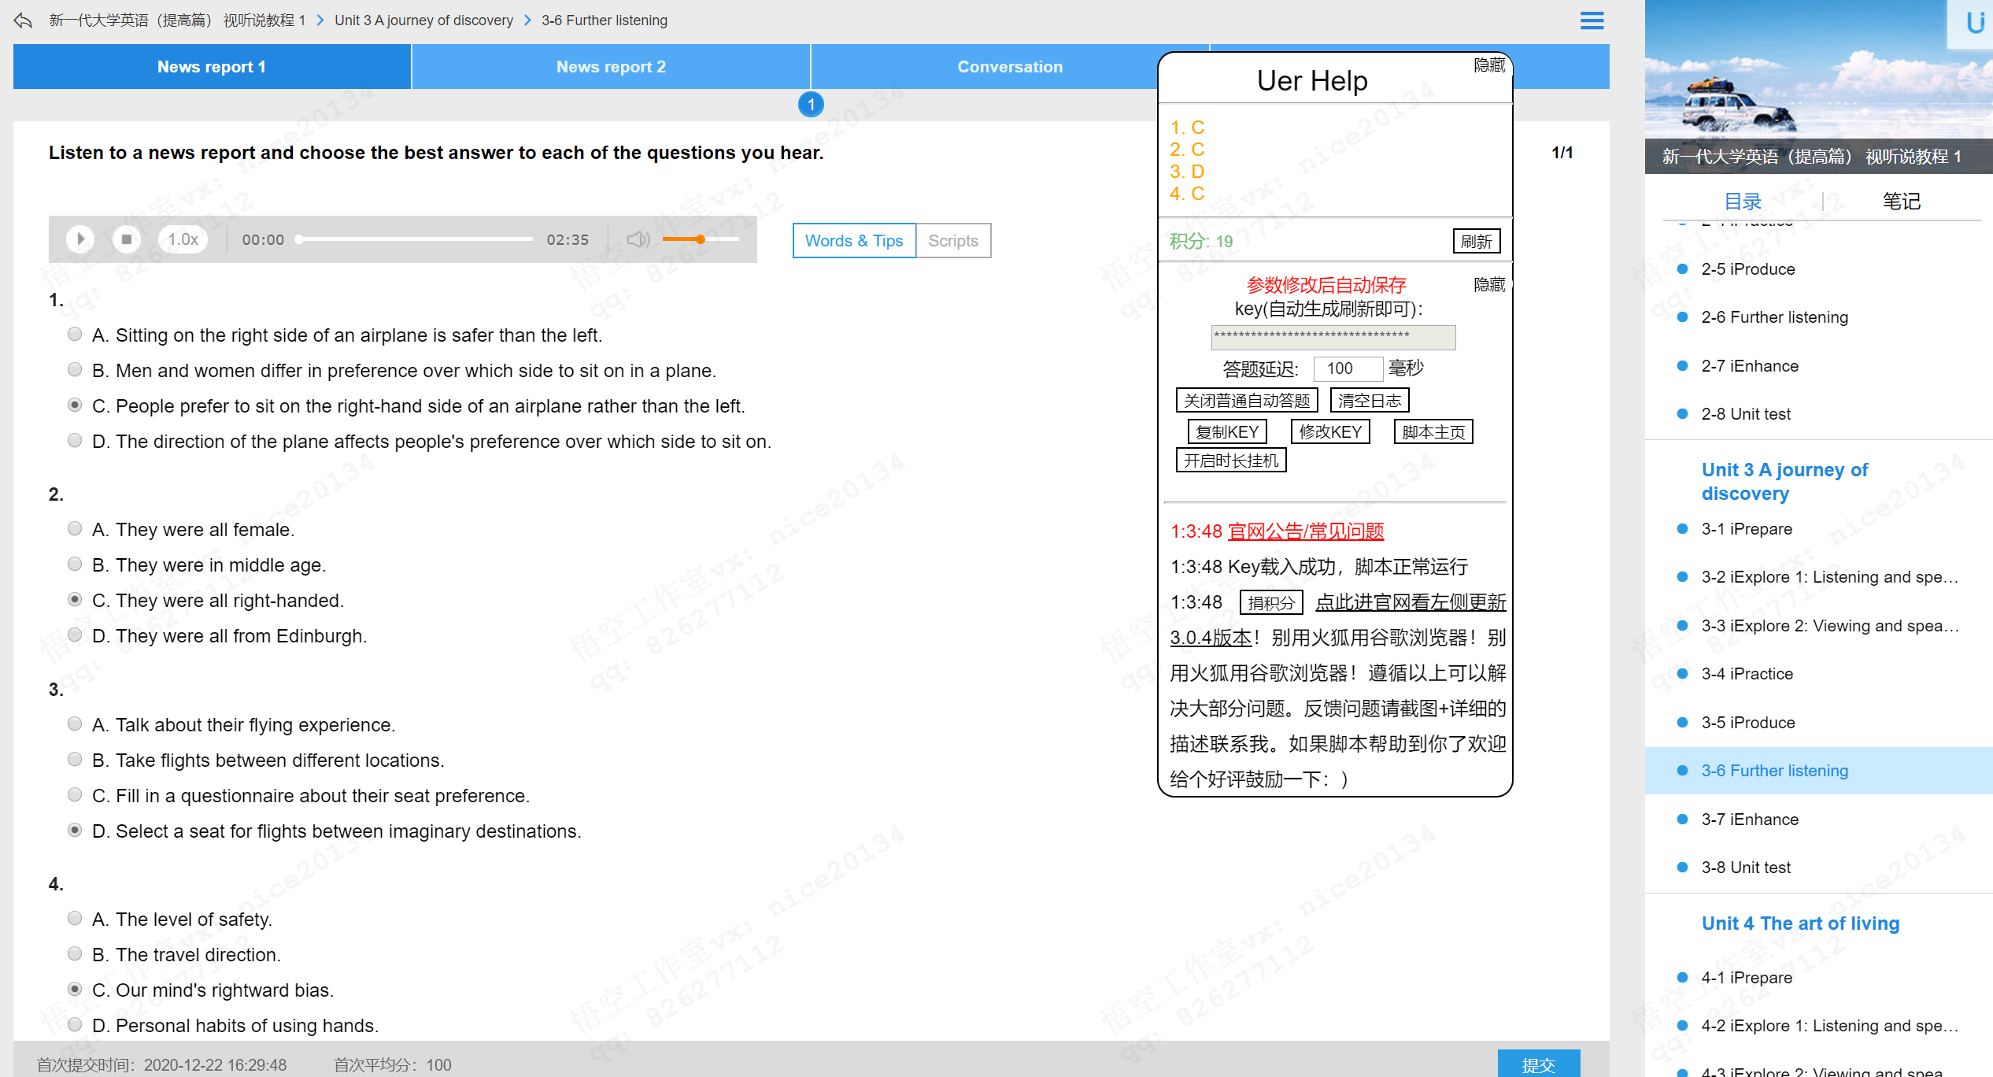1993x1077 pixels.
Task: Hide the Uer Help panel
Action: coord(1489,66)
